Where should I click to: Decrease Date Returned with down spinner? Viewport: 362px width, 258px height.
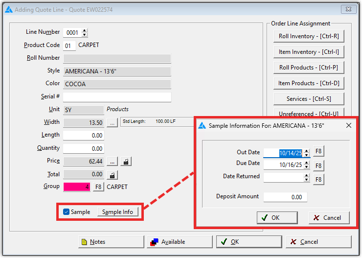click(x=307, y=180)
